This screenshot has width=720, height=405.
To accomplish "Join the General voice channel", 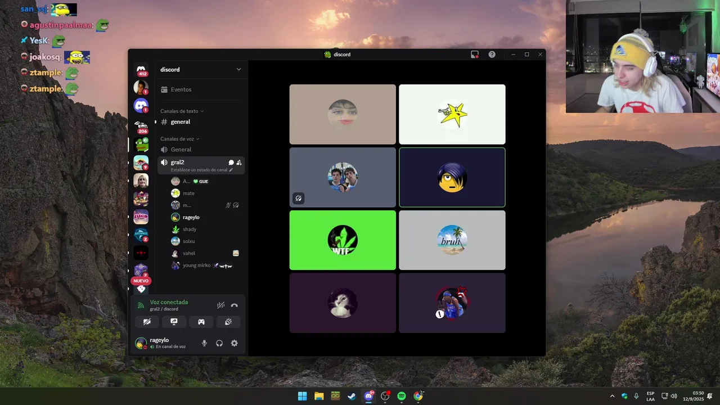I will click(x=201, y=150).
